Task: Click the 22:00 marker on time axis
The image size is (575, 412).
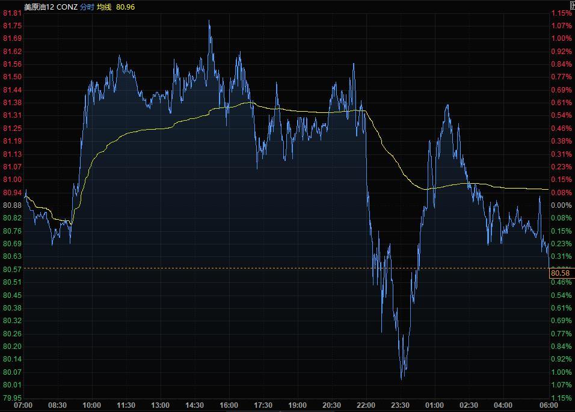Action: coord(366,405)
